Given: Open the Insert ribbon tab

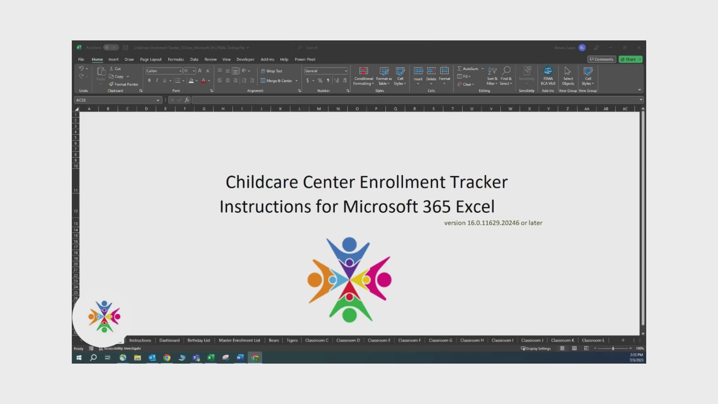Looking at the screenshot, I should (113, 59).
